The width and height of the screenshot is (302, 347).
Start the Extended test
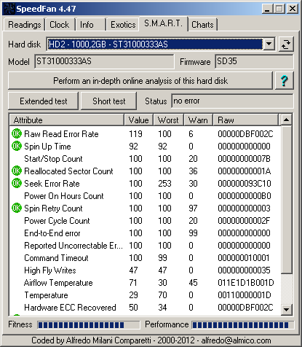44,101
